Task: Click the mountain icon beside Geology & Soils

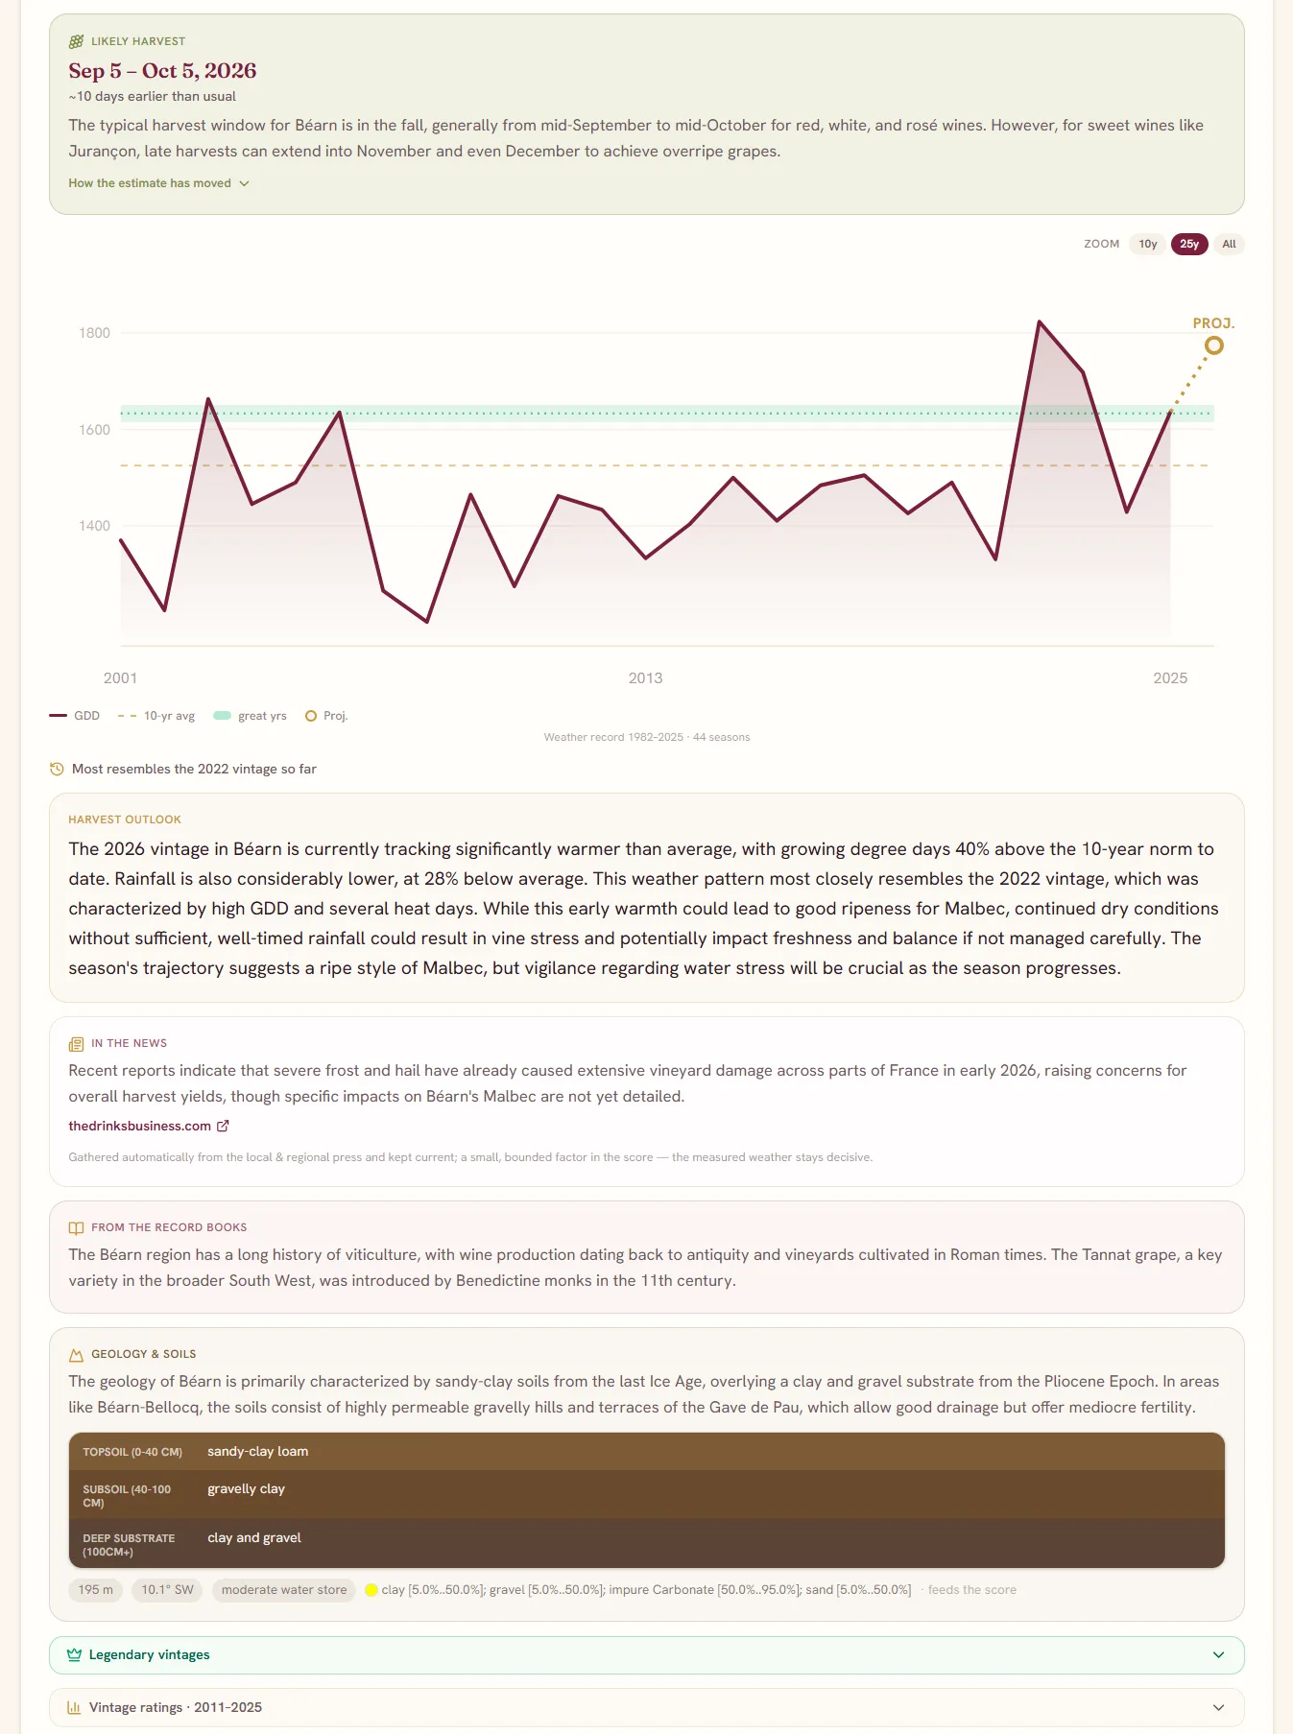Action: tap(76, 1355)
